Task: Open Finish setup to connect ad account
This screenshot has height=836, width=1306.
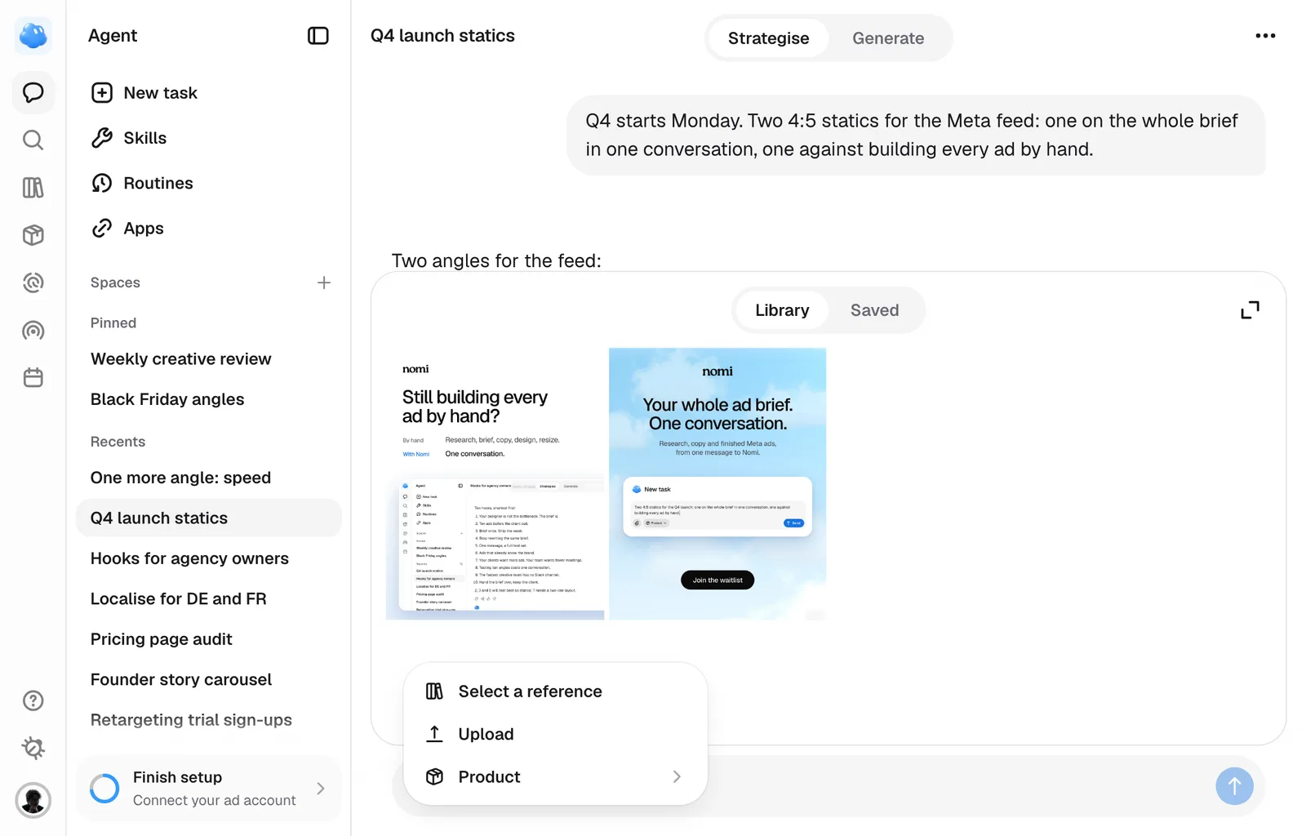Action: 209,789
